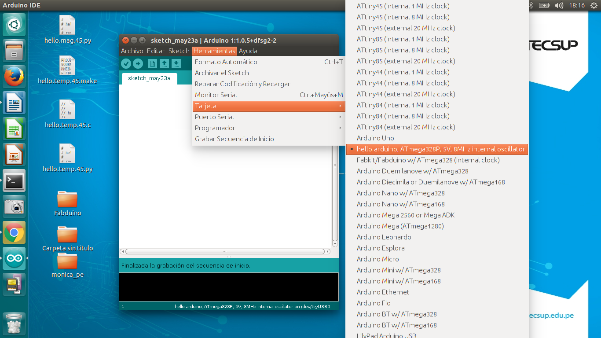
Task: Open the Files manager launcher icon
Action: point(14,51)
